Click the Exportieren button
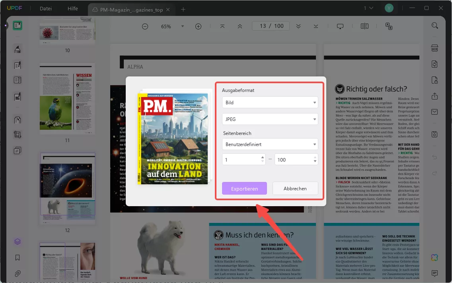 click(x=244, y=188)
